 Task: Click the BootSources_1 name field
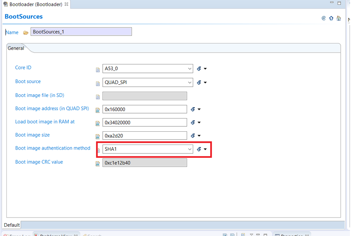(81, 32)
